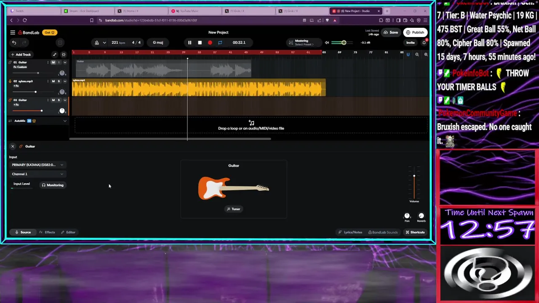
Task: Click track 01 Guitar pan knob
Action: [x=62, y=73]
